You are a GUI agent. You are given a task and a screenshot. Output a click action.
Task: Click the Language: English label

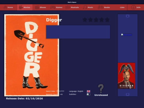(76, 91)
